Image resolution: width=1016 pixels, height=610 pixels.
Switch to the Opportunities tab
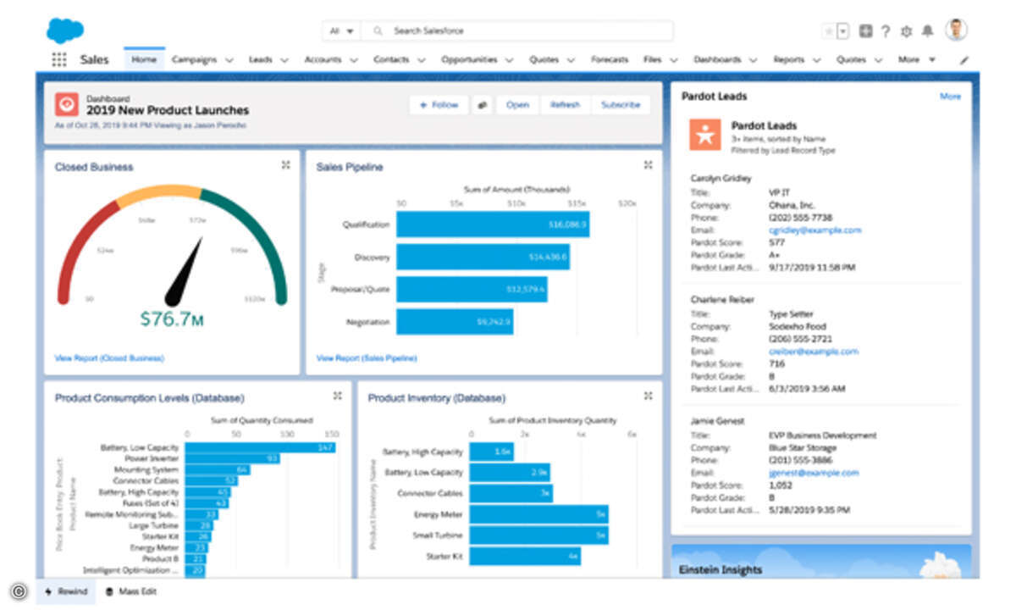[468, 60]
